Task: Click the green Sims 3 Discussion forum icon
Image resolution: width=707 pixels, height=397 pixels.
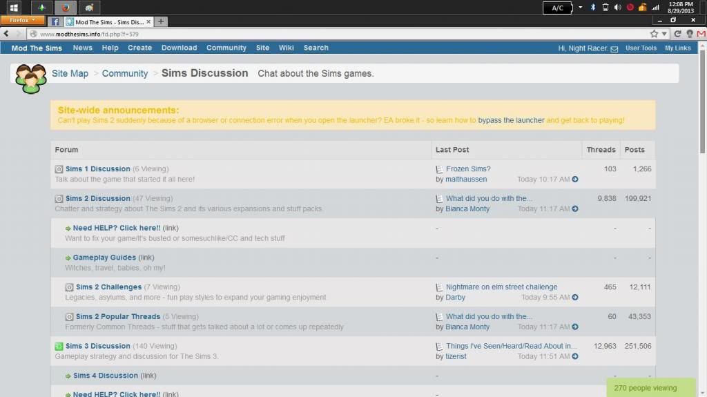Action: click(59, 347)
